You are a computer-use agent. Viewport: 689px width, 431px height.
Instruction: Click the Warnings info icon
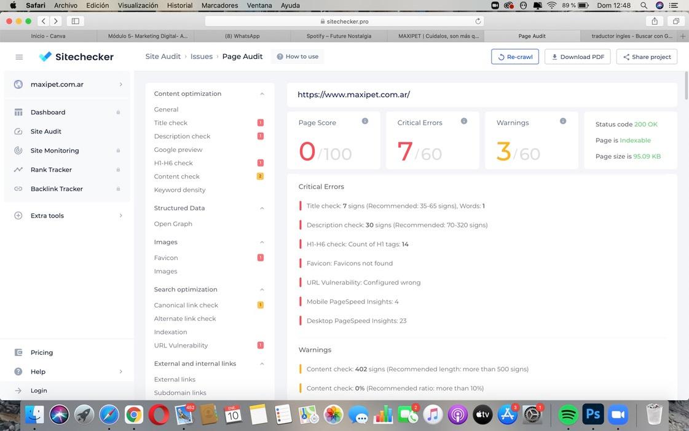tap(563, 121)
